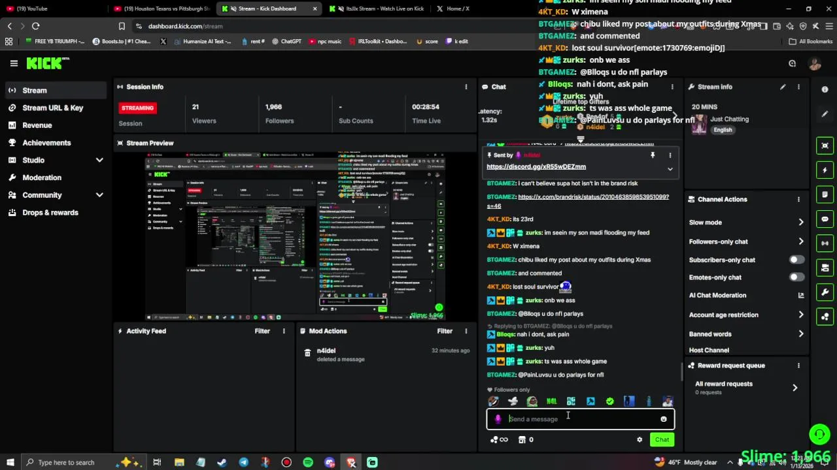Open the Session Info panel options menu
837x470 pixels.
coord(466,87)
